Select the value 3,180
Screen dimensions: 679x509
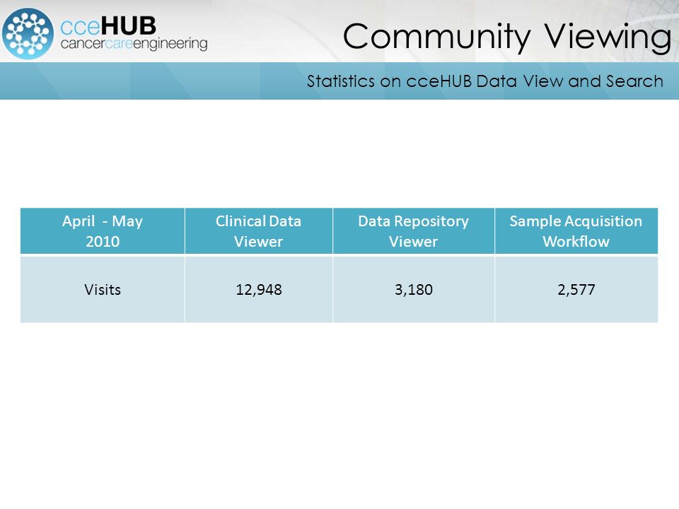(x=414, y=290)
